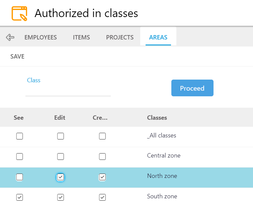Uncheck Edit for South zone
This screenshot has height=207, width=253.
coord(61,197)
